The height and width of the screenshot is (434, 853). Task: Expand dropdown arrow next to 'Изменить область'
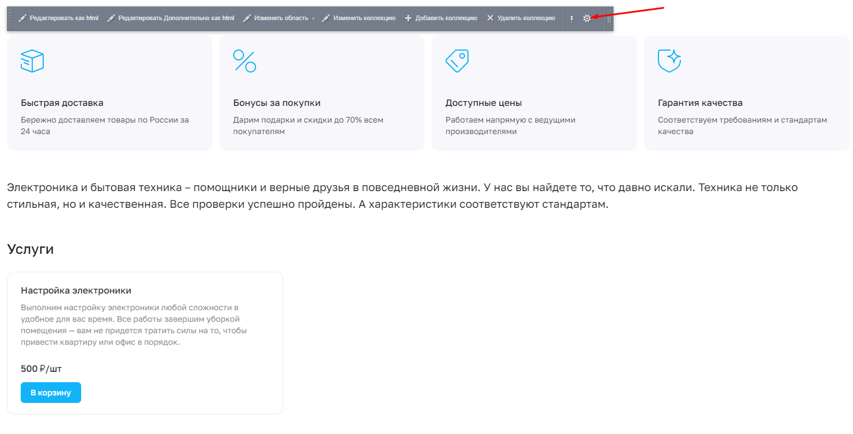pyautogui.click(x=314, y=18)
